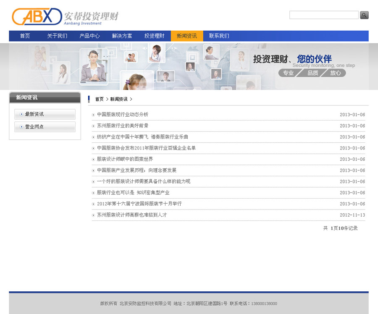Open article 中国服装协会发布2011年服装行业百强企业名单
Screen dimensions: 378x314
tap(146, 148)
